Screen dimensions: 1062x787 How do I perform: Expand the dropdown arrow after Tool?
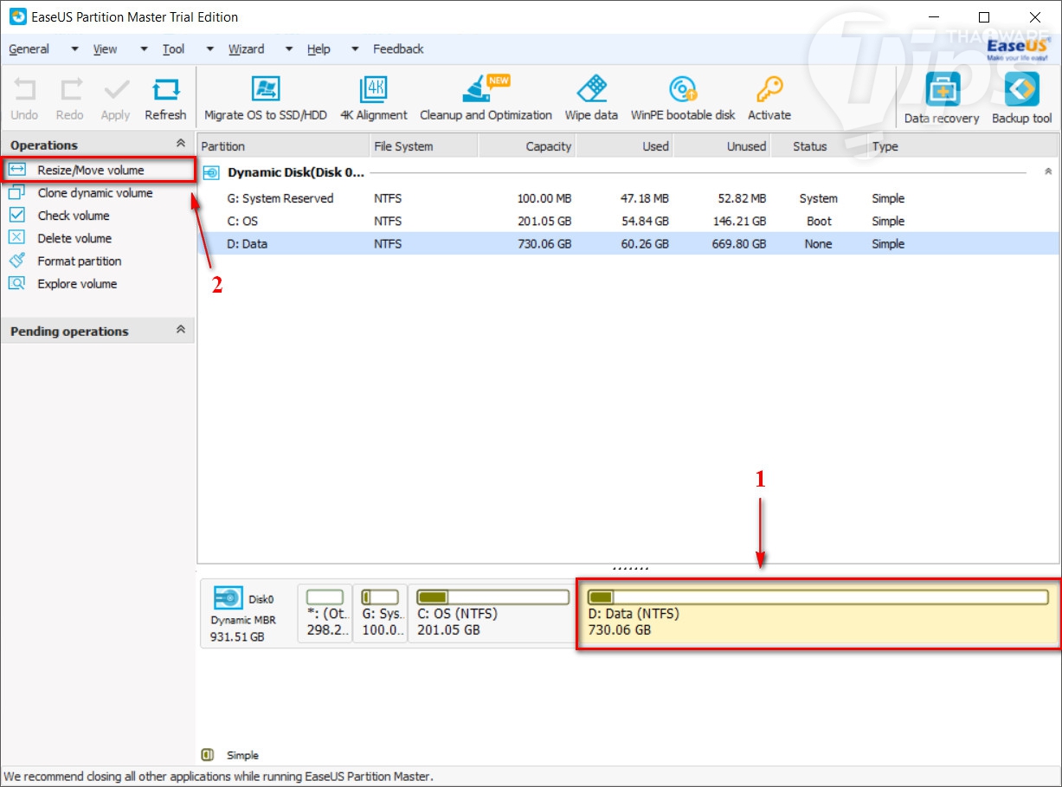(210, 49)
